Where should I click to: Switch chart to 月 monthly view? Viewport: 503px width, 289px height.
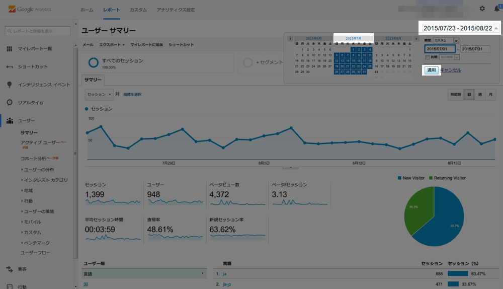(x=490, y=95)
